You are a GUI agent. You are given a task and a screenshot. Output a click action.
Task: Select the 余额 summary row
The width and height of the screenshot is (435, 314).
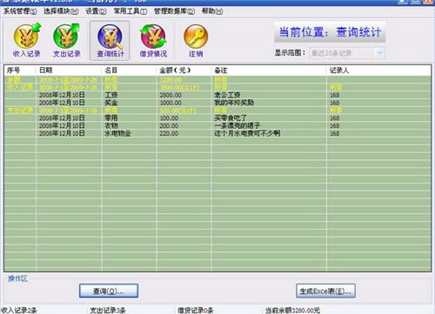tap(217, 79)
